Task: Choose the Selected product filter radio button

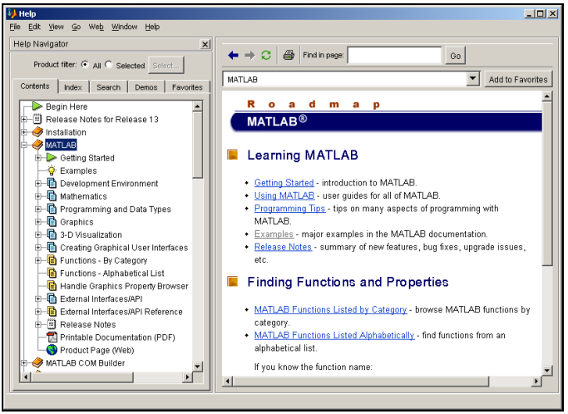Action: click(109, 65)
